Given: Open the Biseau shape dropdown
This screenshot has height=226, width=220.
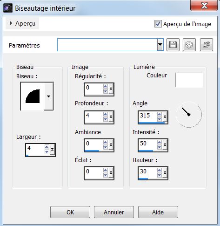Looking at the screenshot, I should pos(48,96).
